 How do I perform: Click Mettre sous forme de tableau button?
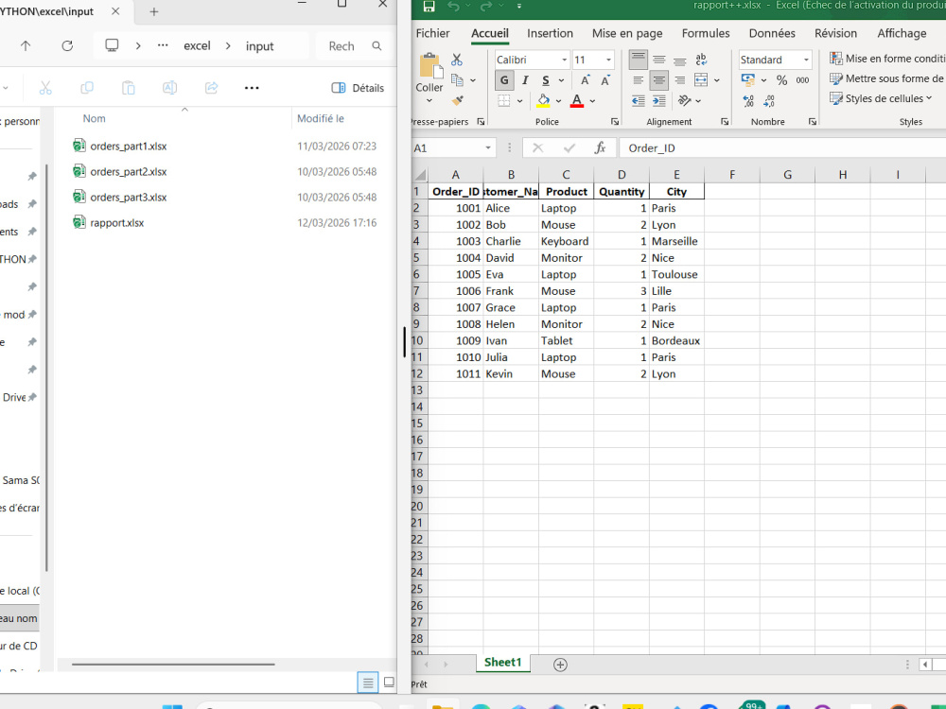[x=887, y=78]
